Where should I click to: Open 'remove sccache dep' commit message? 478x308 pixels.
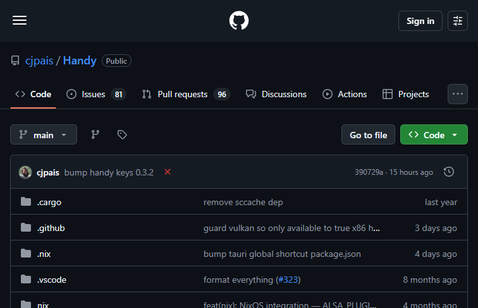[x=243, y=202]
